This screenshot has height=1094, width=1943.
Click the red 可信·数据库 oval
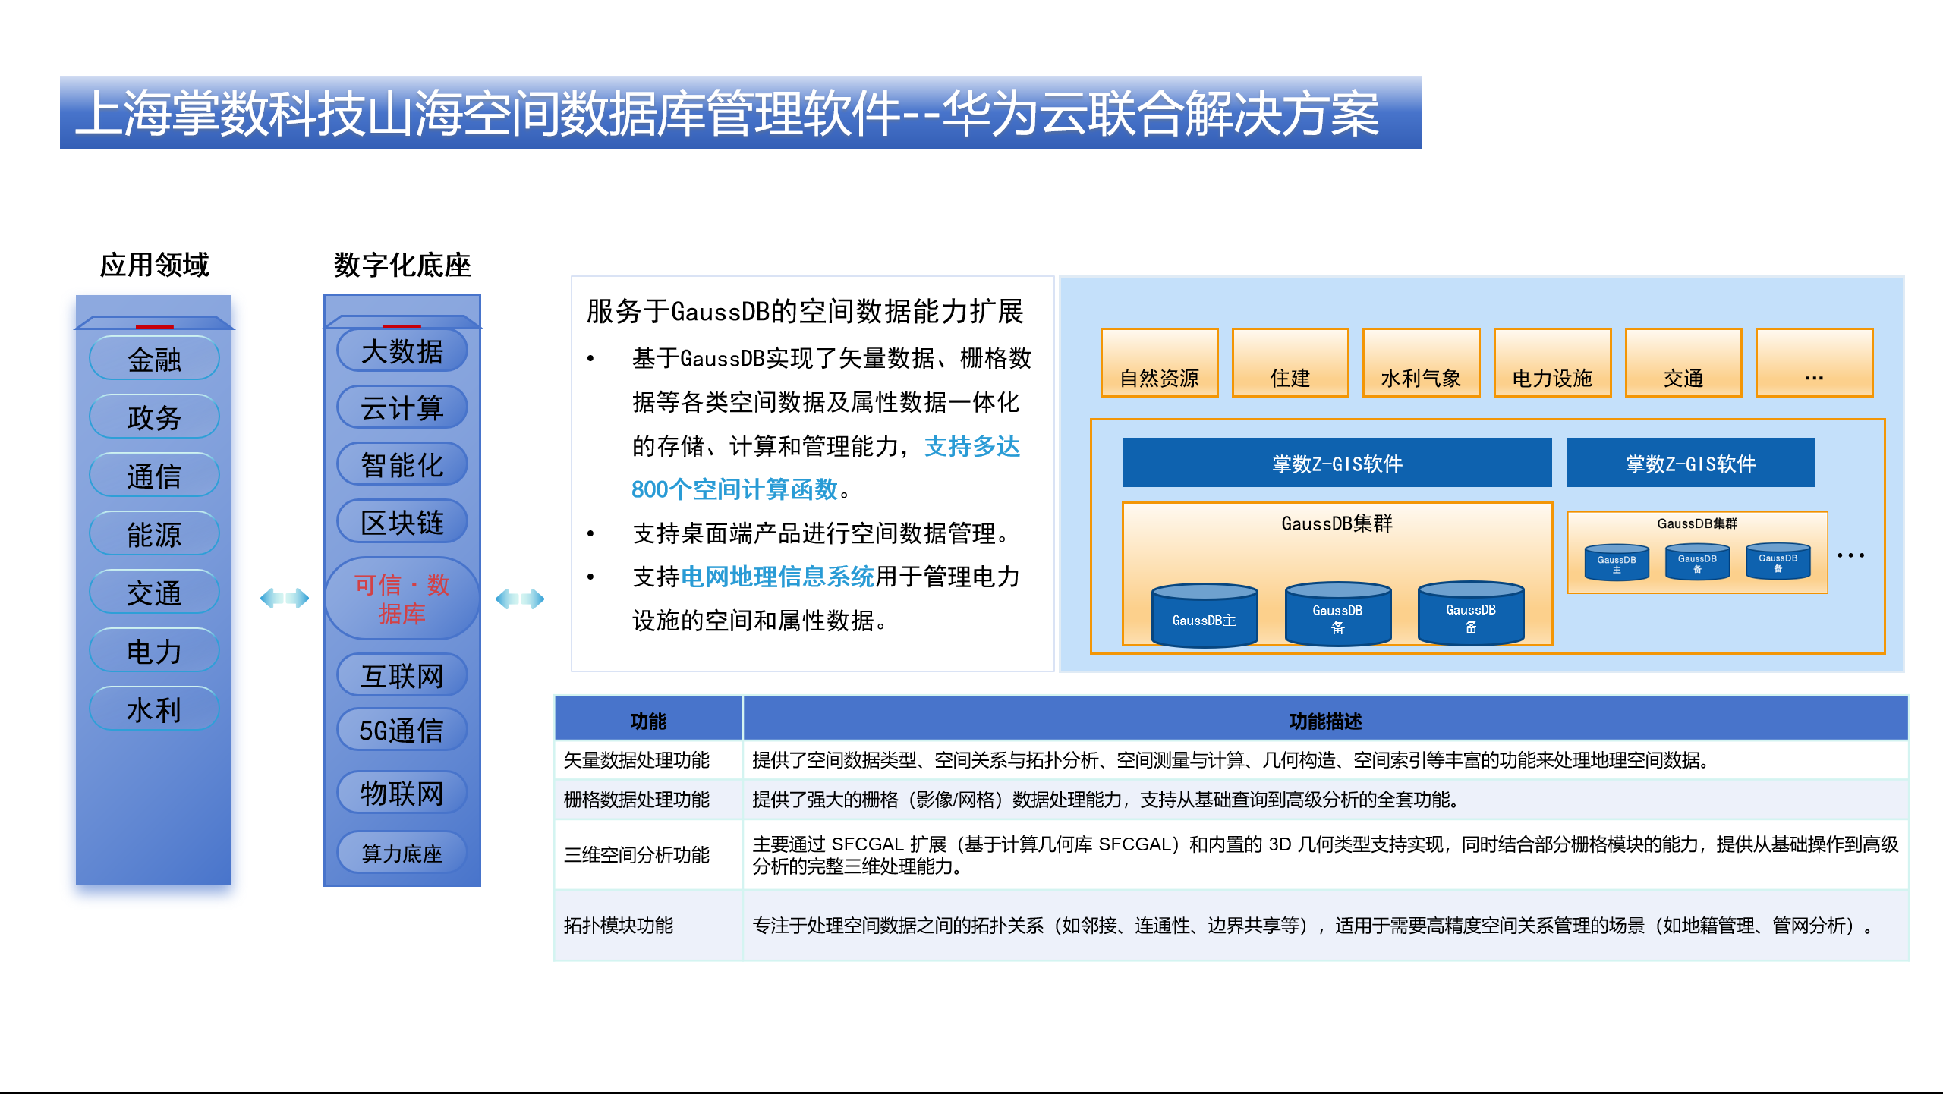[402, 599]
